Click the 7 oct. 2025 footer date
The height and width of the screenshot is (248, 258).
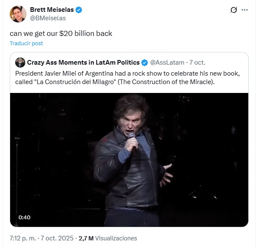click(57, 238)
